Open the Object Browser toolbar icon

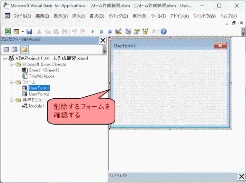145,32
